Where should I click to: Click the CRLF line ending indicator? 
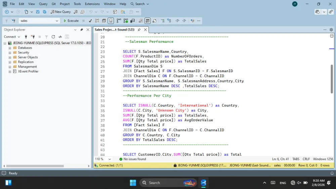coord(306,159)
